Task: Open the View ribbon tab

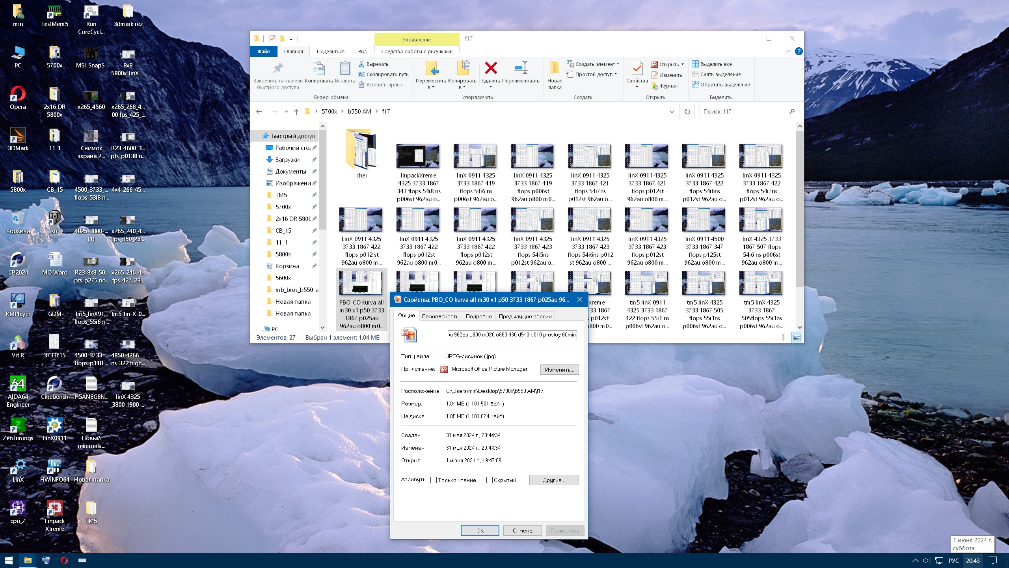Action: click(362, 51)
